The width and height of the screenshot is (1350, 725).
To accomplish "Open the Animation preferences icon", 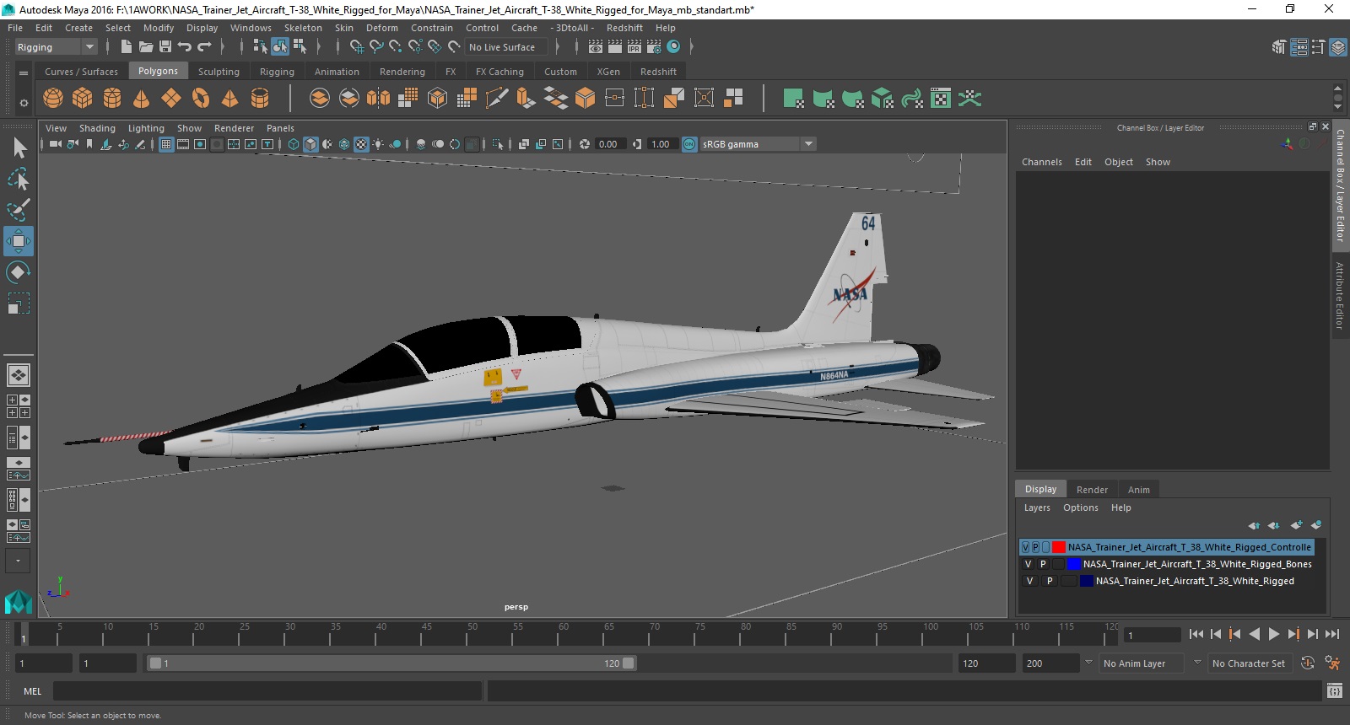I will (x=1332, y=663).
